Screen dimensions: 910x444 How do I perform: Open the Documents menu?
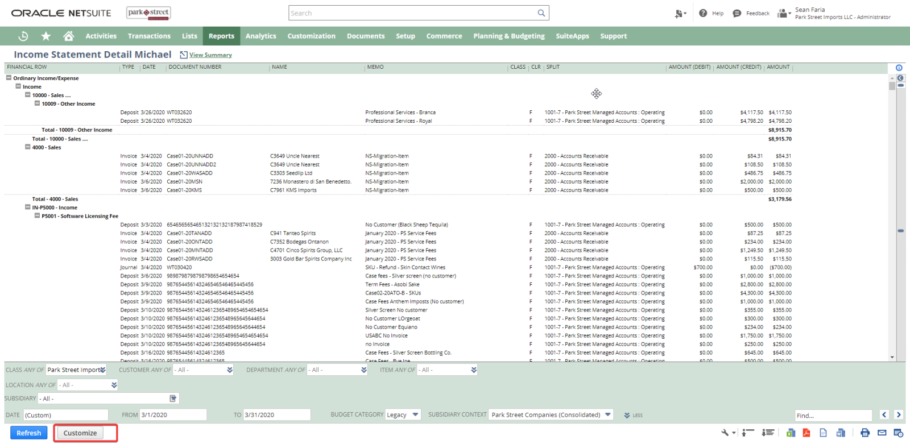click(x=366, y=36)
